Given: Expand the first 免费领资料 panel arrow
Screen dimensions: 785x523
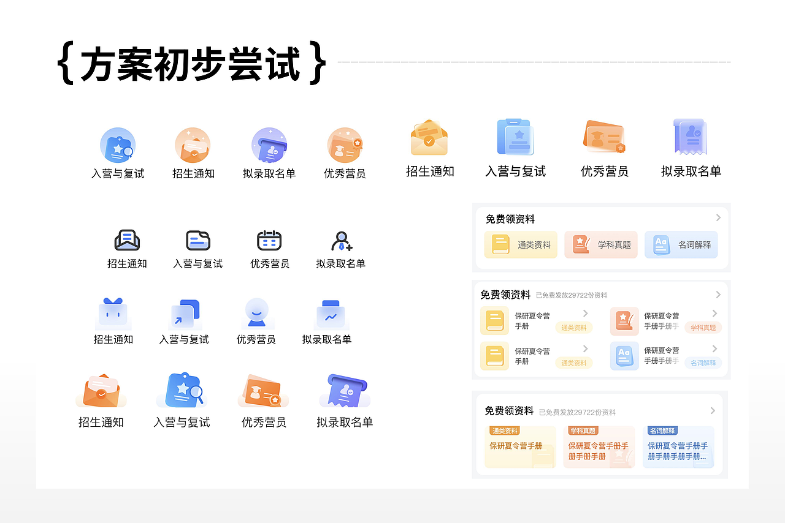Looking at the screenshot, I should (718, 217).
